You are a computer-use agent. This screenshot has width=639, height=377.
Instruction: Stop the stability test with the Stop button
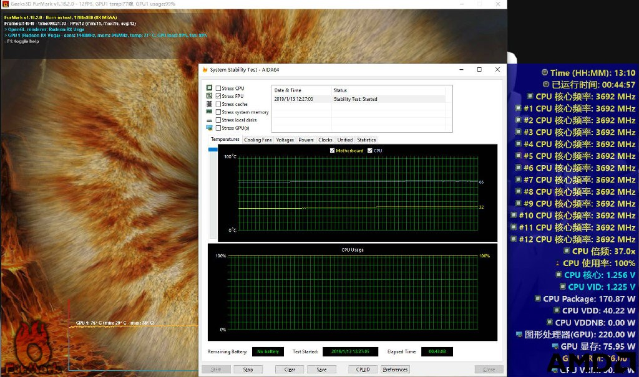pos(248,370)
